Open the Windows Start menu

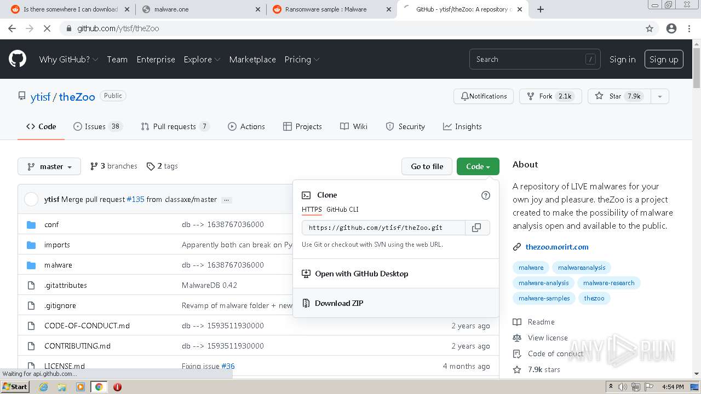coord(15,387)
